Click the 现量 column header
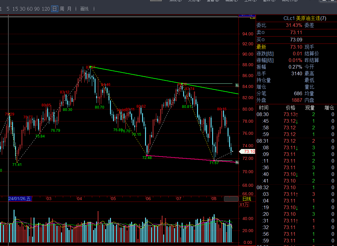Screen dimensions: 337x246 (310, 108)
